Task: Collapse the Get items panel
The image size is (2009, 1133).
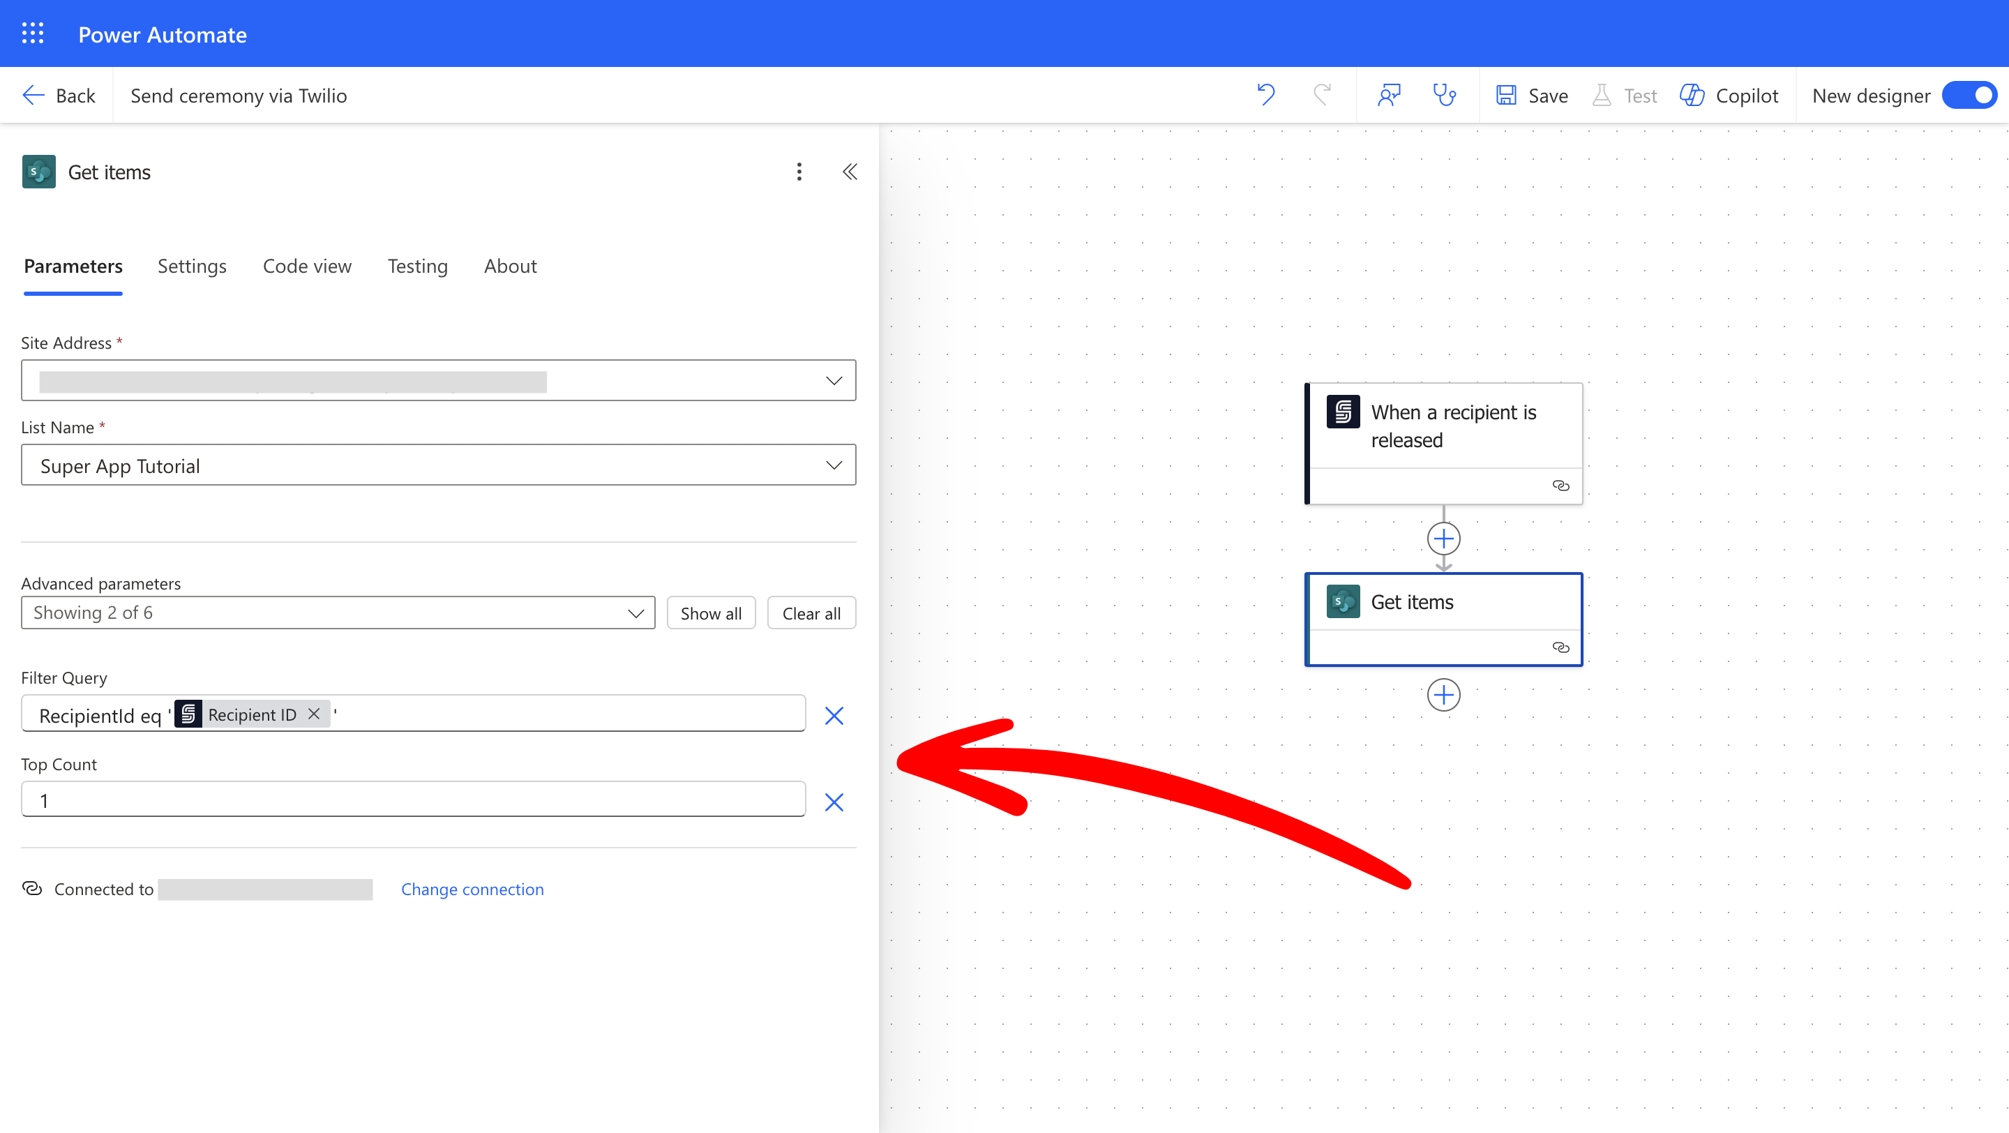Action: tap(850, 172)
